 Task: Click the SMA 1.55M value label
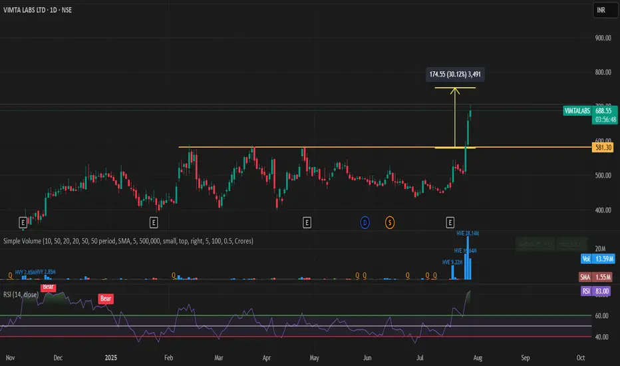595,277
